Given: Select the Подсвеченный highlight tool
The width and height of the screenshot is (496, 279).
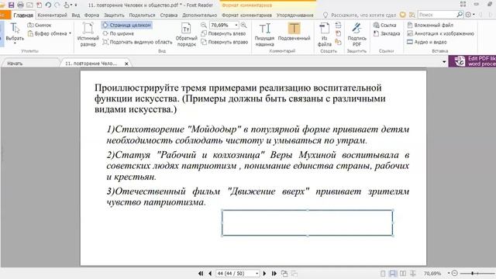Looking at the screenshot, I should 294,32.
